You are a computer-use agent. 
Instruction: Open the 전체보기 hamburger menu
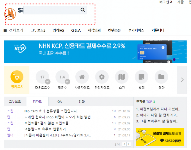tap(5, 30)
